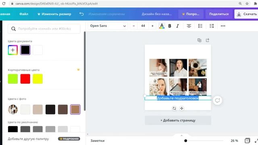Enter fullscreen presentation mode

[256, 141]
